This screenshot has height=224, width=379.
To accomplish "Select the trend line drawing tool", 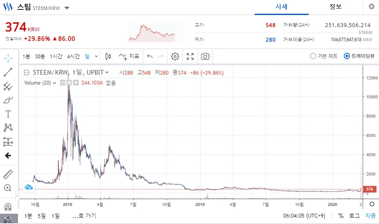I will coord(8,72).
